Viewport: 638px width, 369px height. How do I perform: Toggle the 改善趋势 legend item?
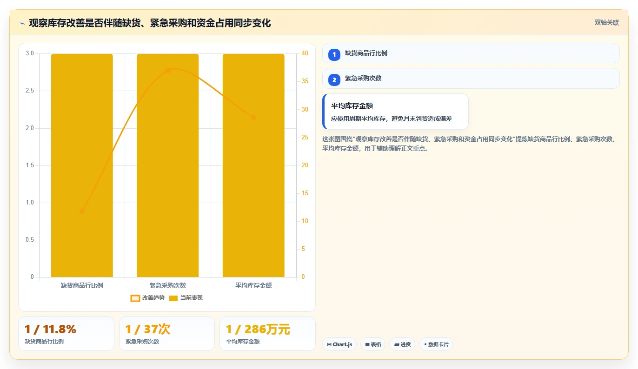tap(147, 298)
